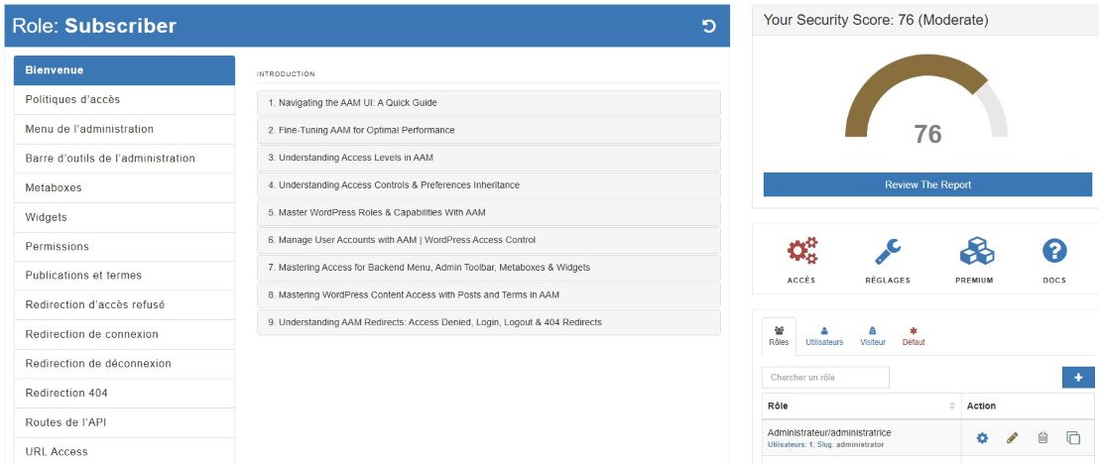Switch to the Utilisateurs tab
1099x464 pixels.
coord(824,336)
